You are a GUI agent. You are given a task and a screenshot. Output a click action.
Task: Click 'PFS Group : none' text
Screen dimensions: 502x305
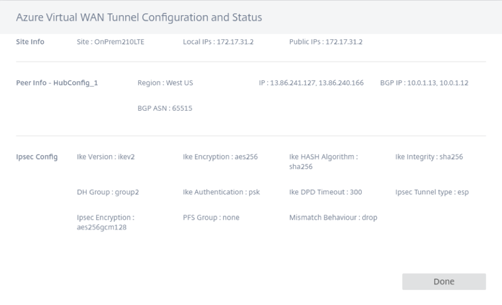211,217
